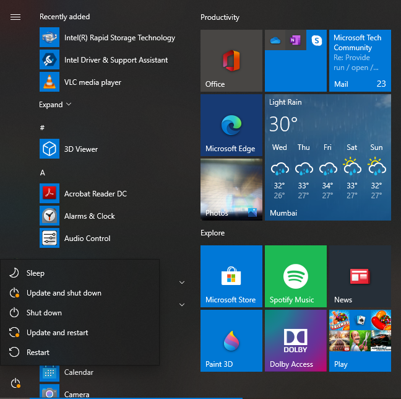The image size is (401, 399).
Task: Launch the Microsoft Edge tile
Action: [x=231, y=125]
